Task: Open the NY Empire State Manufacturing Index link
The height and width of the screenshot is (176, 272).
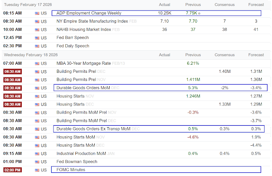Action: [92, 21]
